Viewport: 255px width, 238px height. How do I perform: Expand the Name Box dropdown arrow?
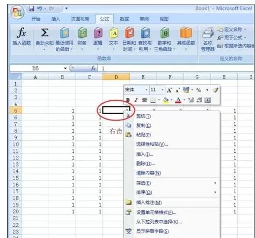[65, 68]
